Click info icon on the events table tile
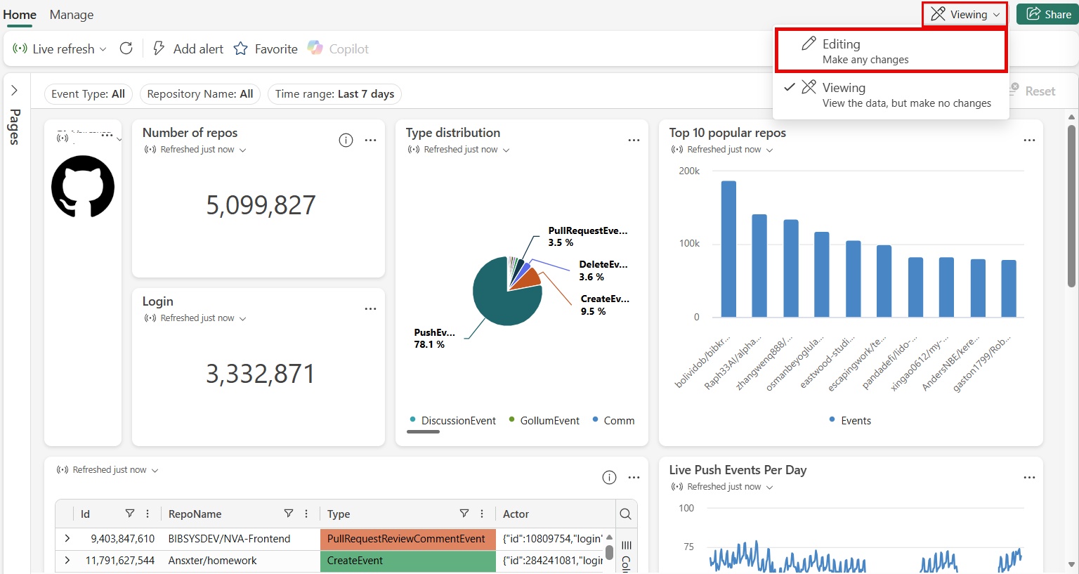This screenshot has width=1079, height=574. [609, 478]
